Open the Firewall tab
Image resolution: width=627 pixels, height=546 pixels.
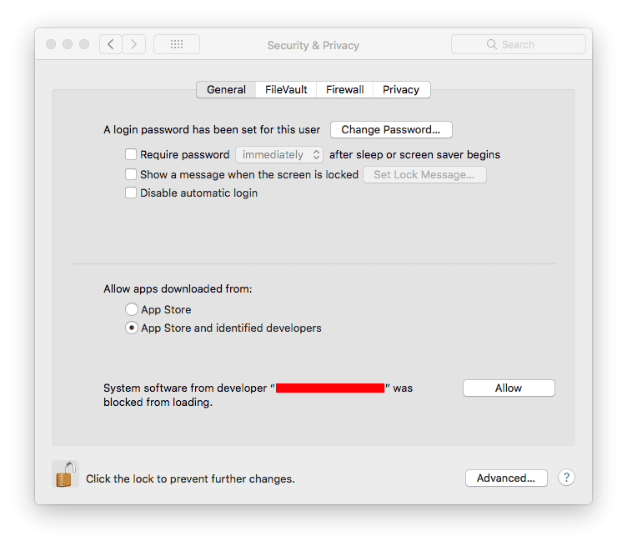pyautogui.click(x=344, y=89)
